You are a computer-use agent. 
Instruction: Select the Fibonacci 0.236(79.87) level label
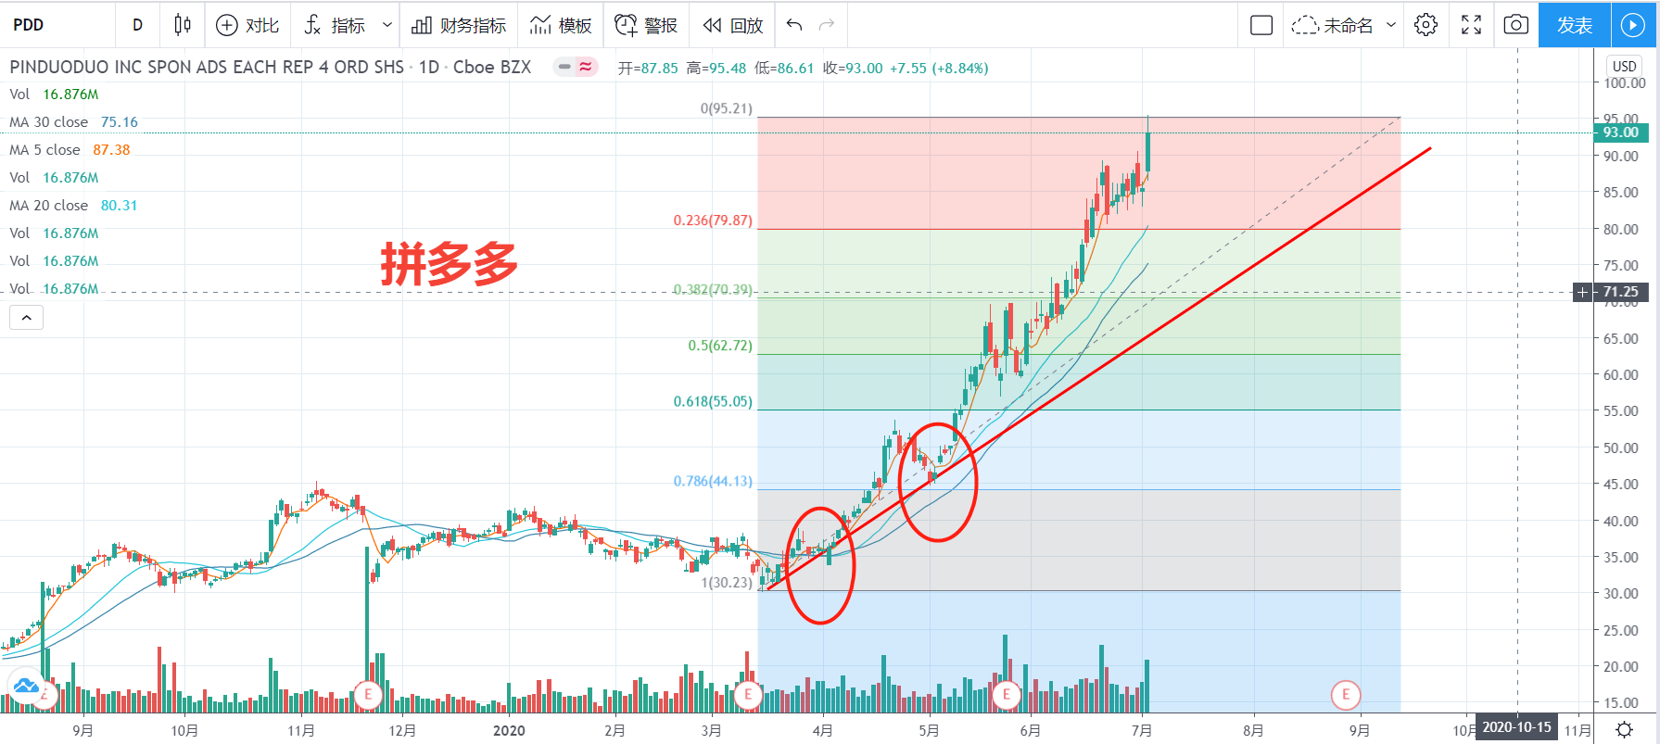[x=713, y=221]
